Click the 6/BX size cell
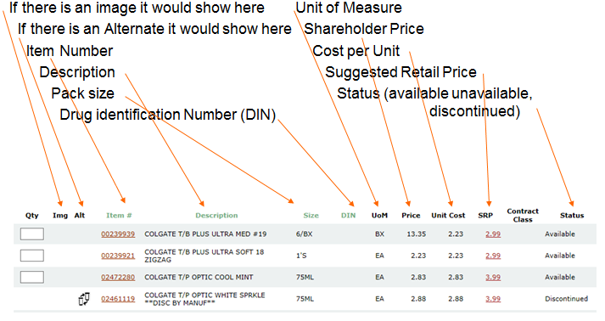The width and height of the screenshot is (605, 321). (304, 234)
